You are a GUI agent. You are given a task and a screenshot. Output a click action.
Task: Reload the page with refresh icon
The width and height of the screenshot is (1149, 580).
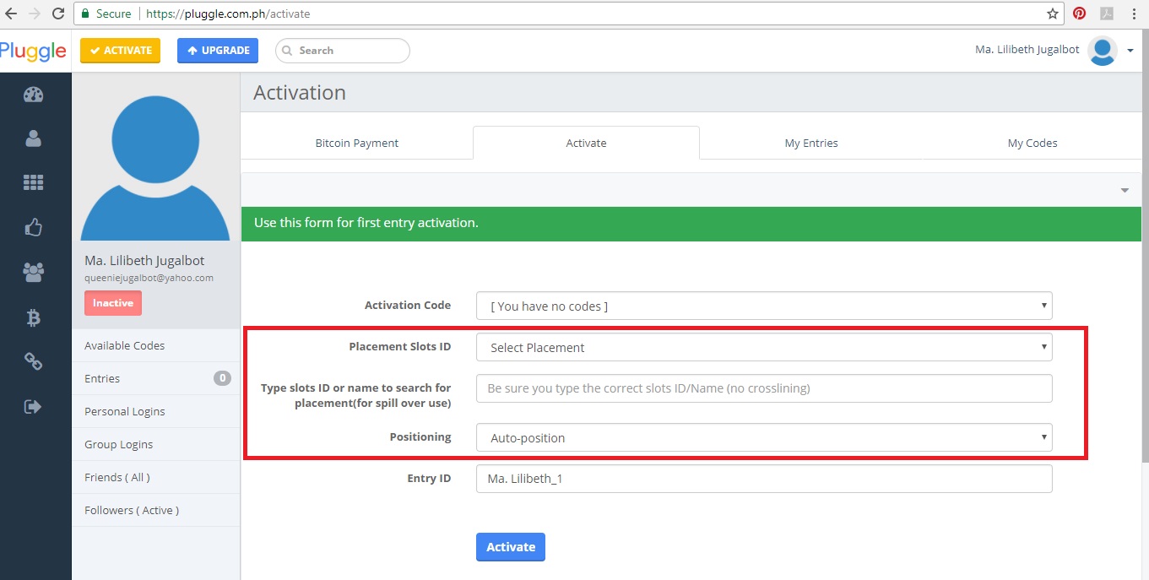pos(58,14)
